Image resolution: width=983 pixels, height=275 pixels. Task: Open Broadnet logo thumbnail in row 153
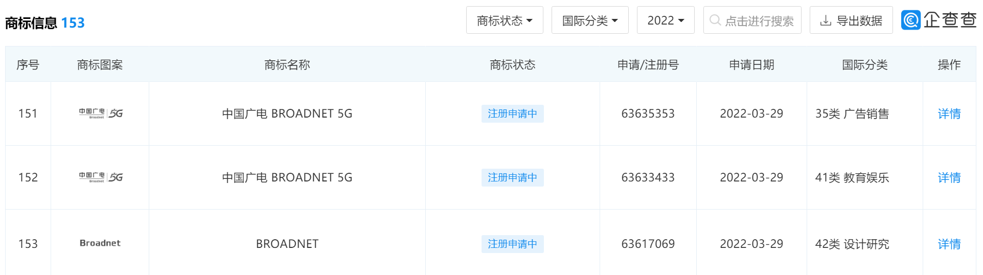pos(100,243)
